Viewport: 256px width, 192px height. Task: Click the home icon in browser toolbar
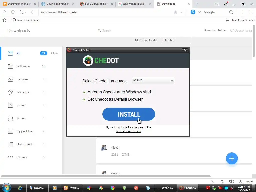click(x=4, y=12)
